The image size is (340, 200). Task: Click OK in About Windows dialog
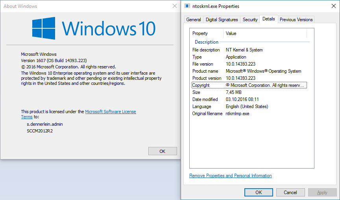[163, 151]
